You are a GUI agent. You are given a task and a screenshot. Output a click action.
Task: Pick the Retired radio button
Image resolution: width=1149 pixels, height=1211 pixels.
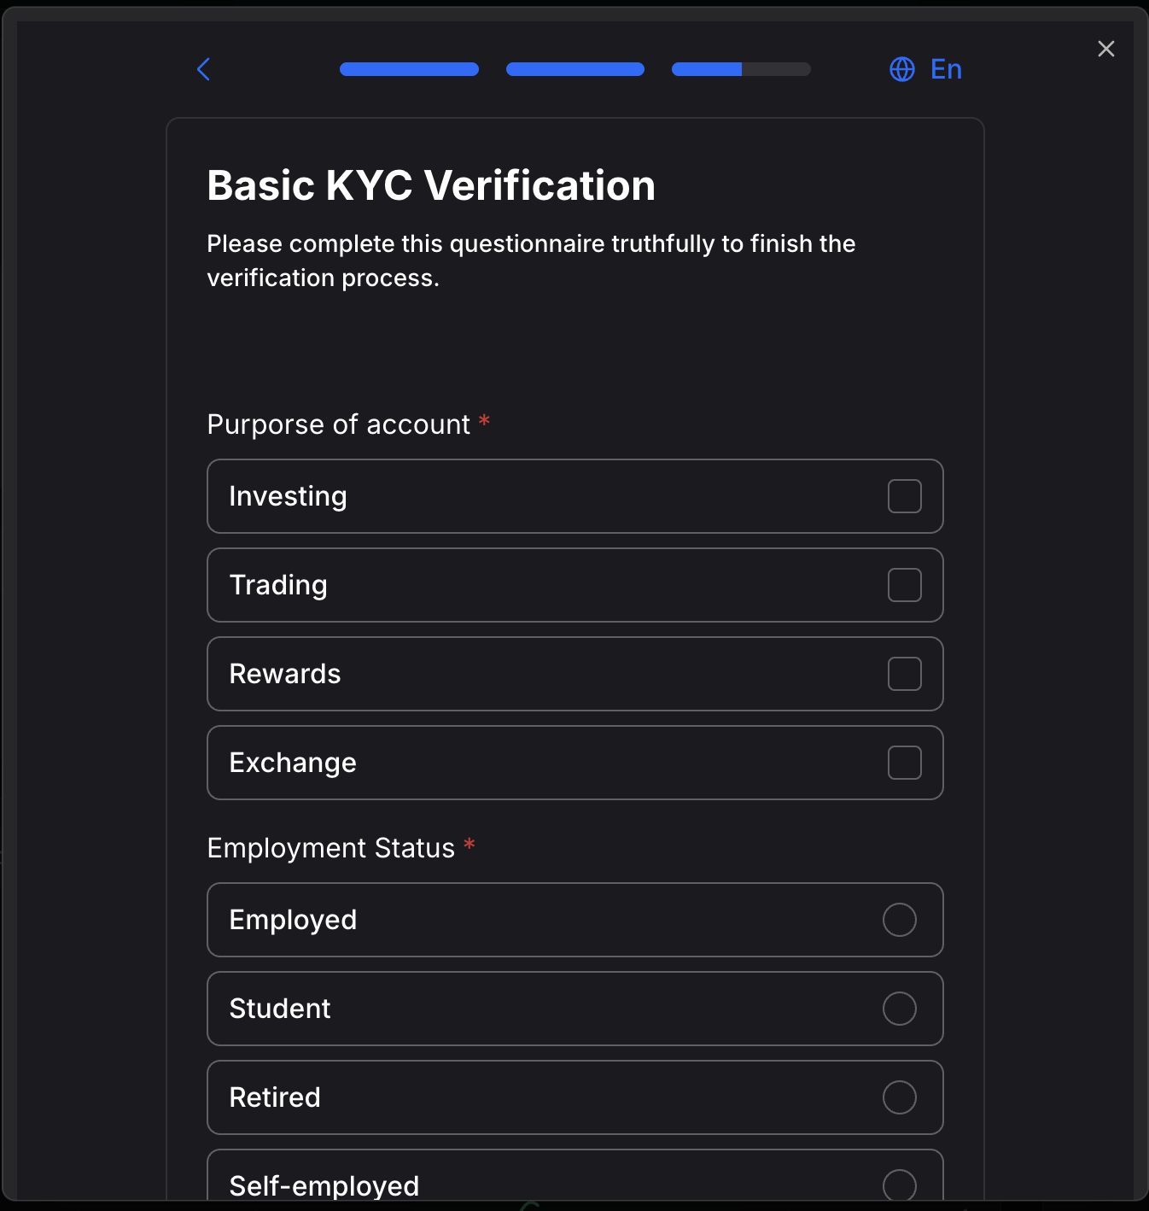[899, 1097]
